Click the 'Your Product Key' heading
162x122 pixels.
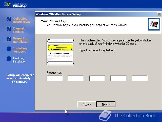(53, 21)
